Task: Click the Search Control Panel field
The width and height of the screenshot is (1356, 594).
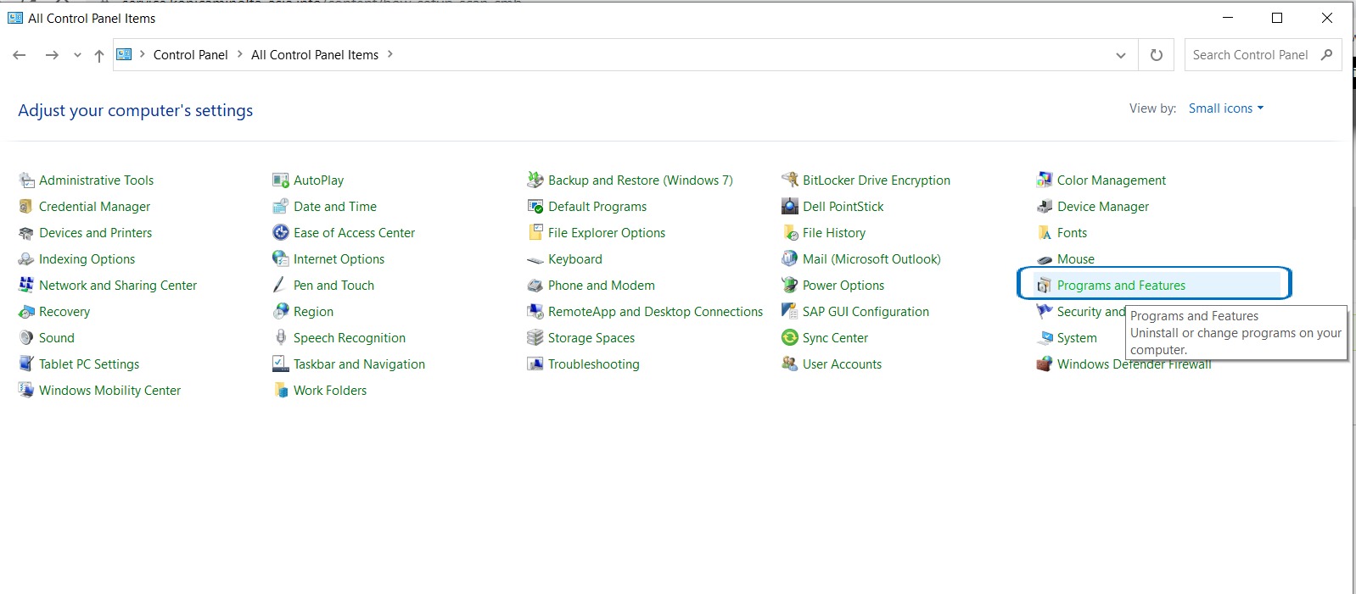Action: [x=1249, y=55]
